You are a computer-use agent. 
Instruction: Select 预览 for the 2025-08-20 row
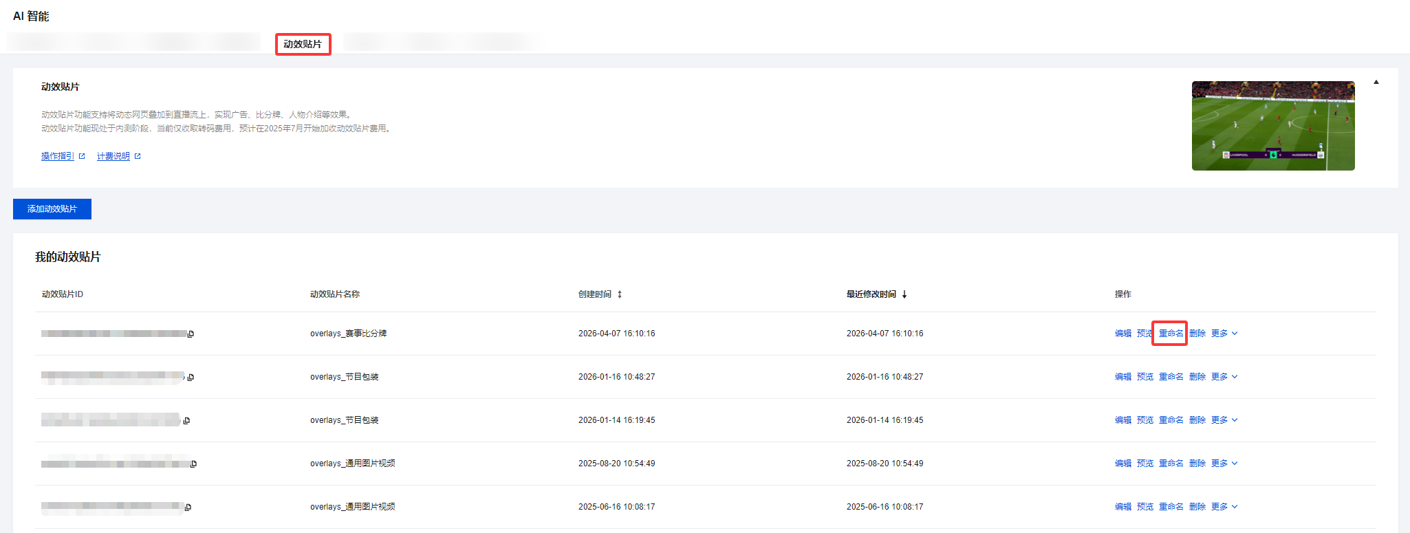click(x=1145, y=464)
